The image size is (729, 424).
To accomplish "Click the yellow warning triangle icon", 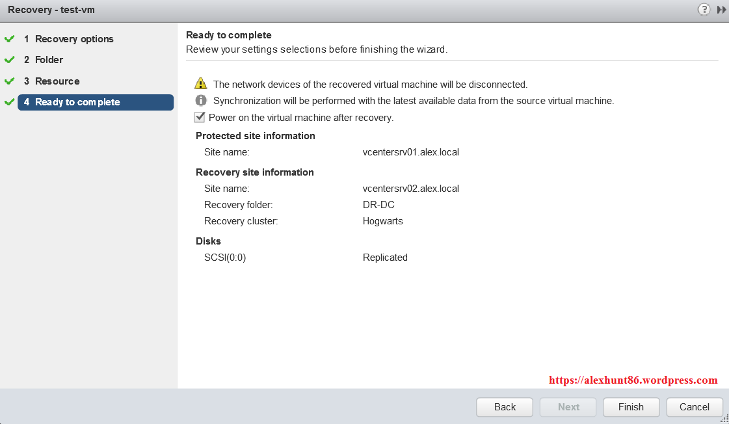I will 201,84.
